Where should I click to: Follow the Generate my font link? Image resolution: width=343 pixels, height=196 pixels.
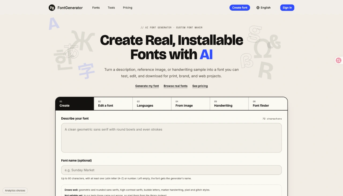147,86
